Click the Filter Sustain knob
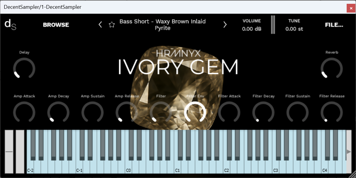The width and height of the screenshot is (356, 178). point(298,113)
